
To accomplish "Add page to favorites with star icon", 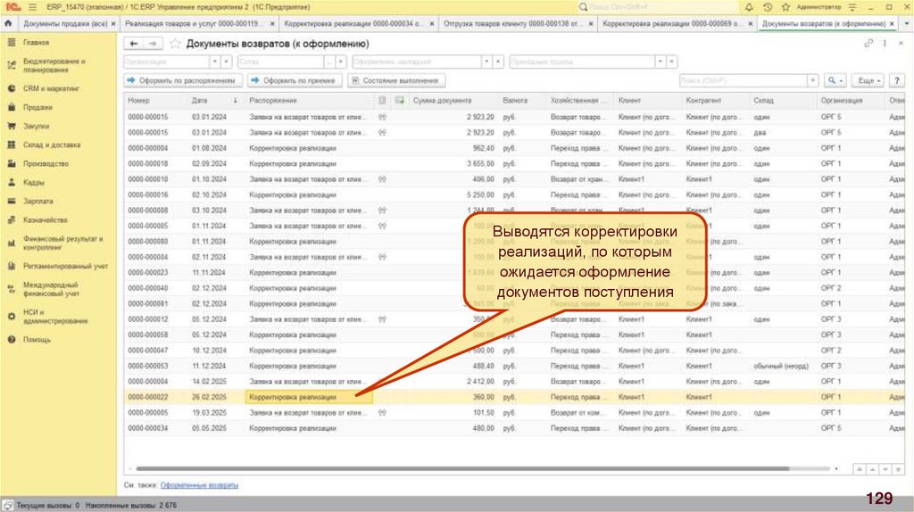I will (x=175, y=44).
